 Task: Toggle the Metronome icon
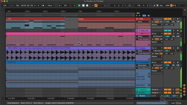coord(43,6)
